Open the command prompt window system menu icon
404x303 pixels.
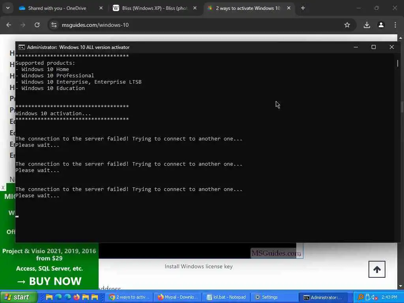click(x=22, y=47)
